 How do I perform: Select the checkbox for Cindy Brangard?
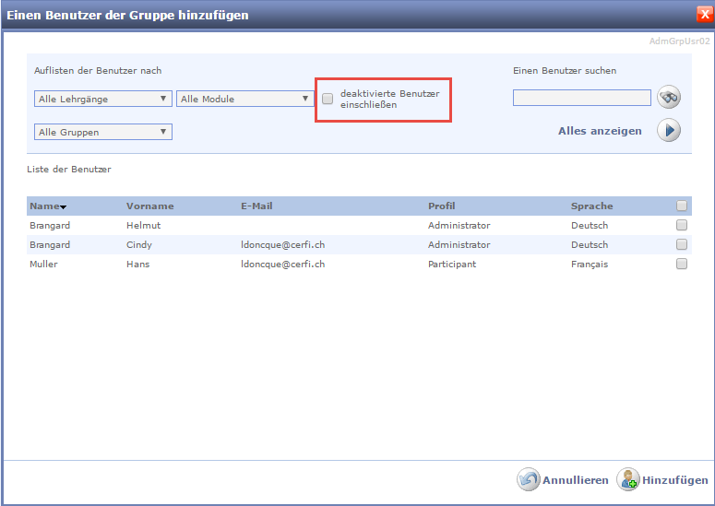682,244
